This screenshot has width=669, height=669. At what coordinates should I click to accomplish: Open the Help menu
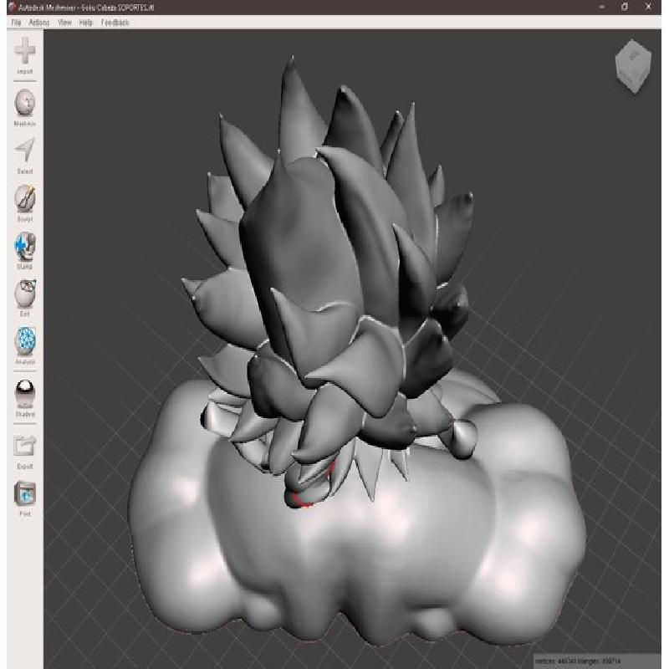tap(86, 23)
